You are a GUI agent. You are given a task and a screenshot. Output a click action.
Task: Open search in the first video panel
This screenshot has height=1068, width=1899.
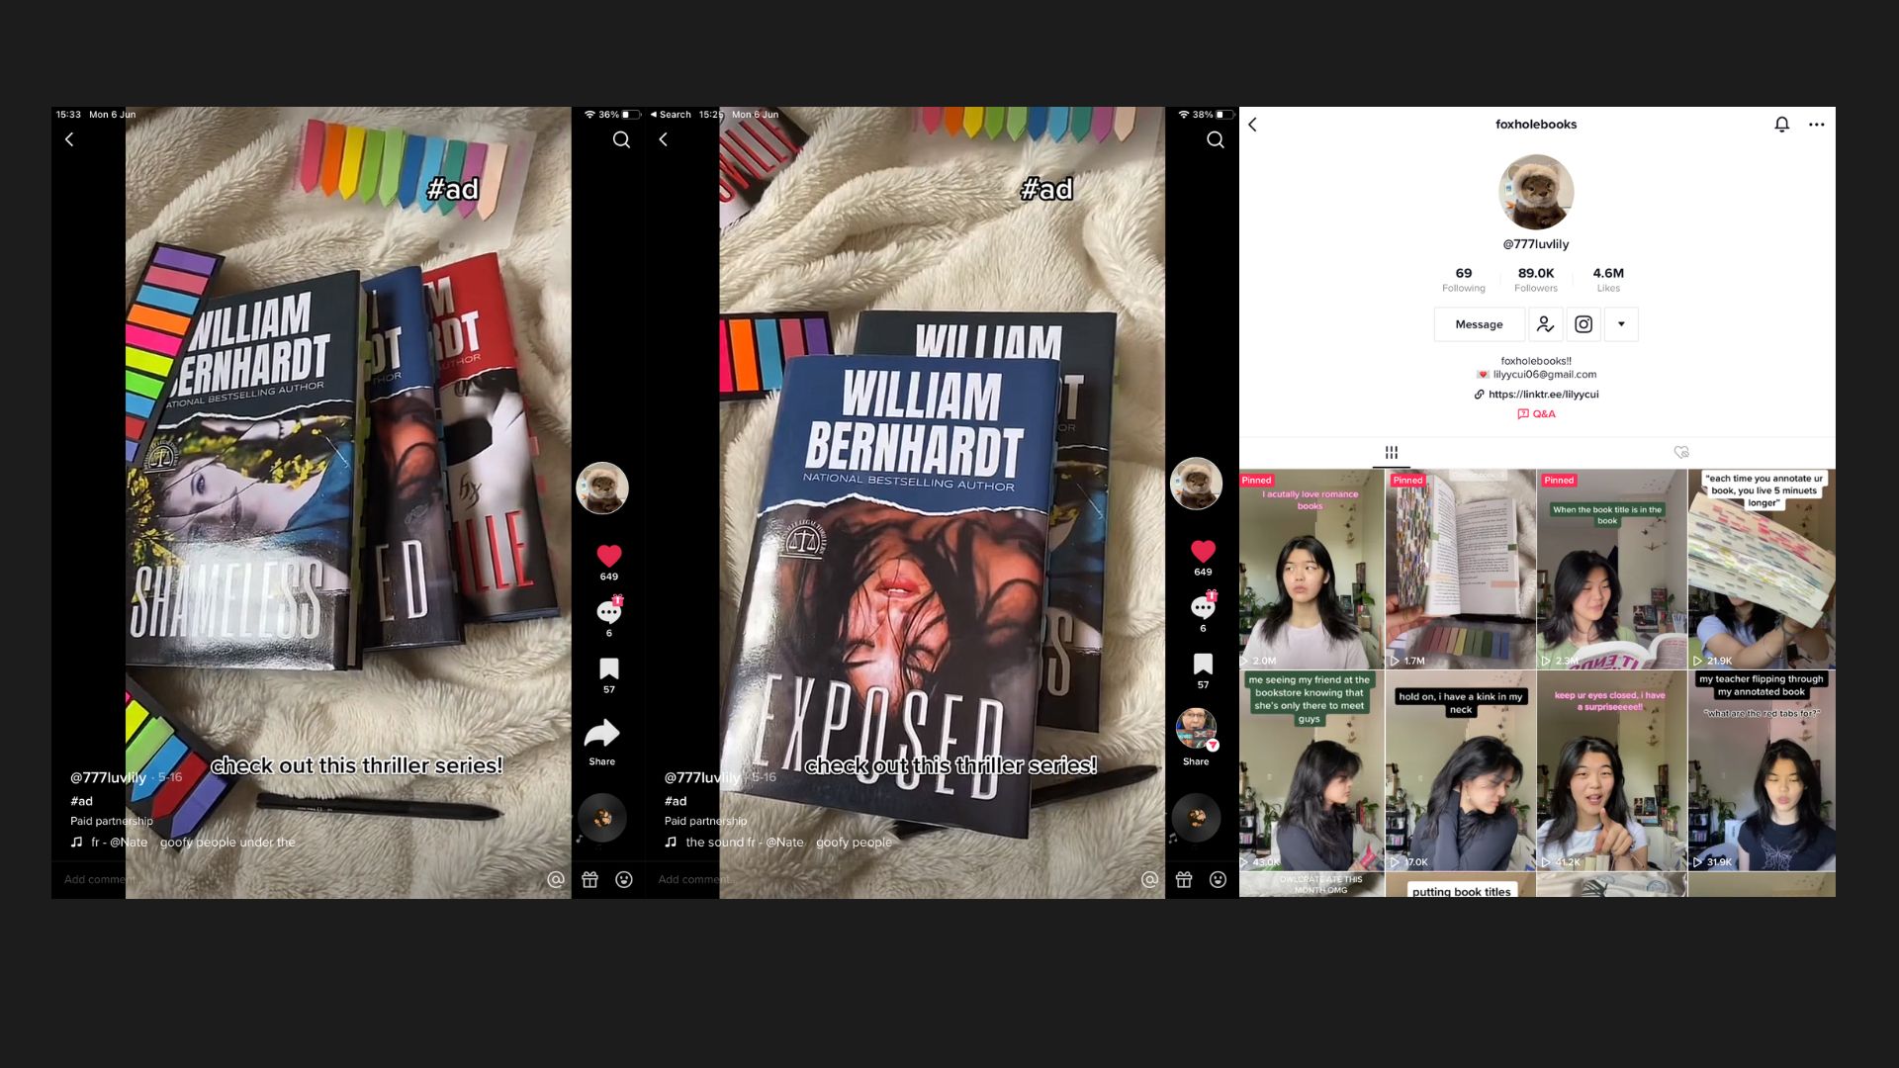621,139
